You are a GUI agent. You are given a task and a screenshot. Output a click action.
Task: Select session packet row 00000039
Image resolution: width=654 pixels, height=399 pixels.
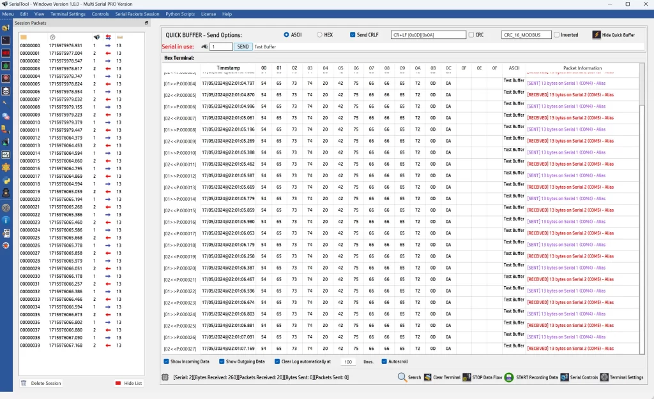coord(81,345)
